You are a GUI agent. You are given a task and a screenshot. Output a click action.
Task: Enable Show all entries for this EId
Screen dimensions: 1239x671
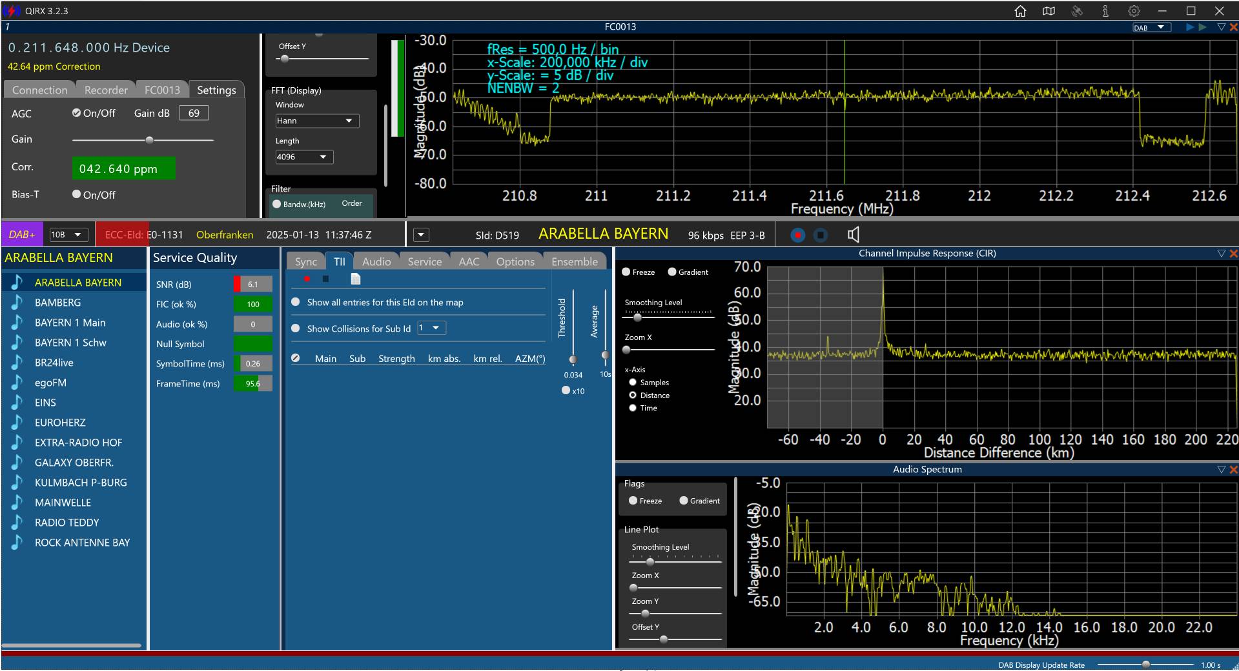click(x=296, y=302)
